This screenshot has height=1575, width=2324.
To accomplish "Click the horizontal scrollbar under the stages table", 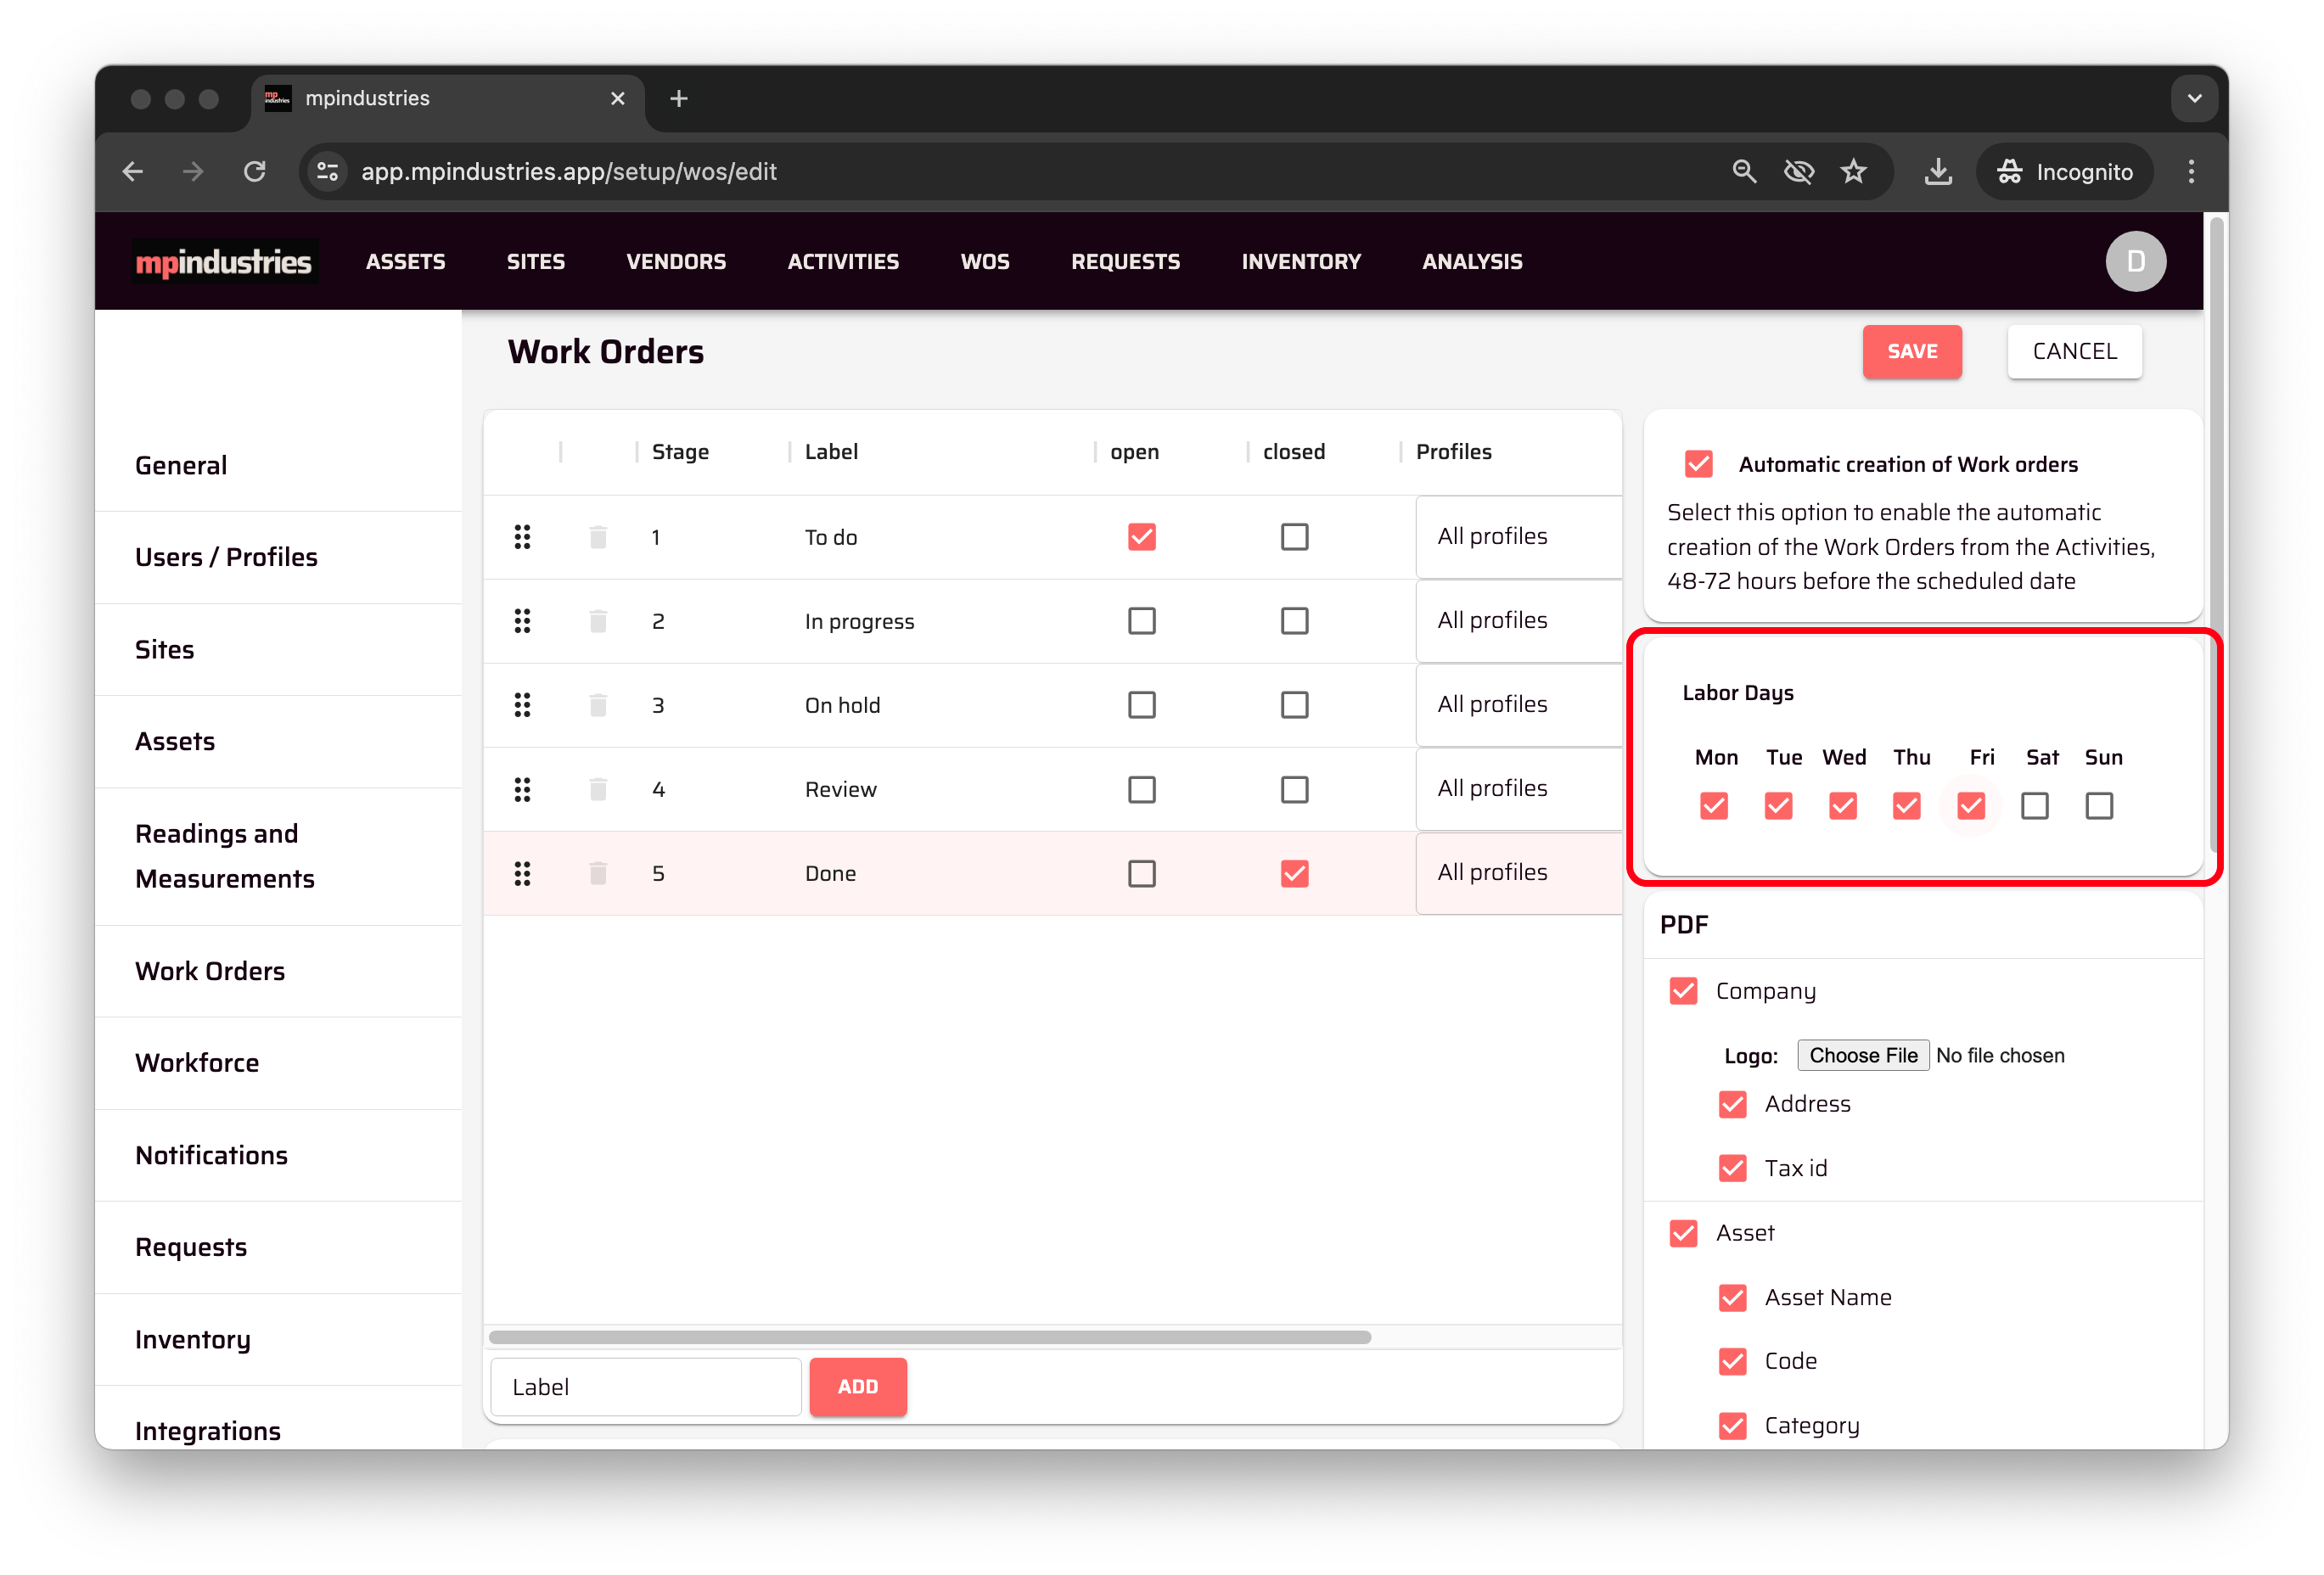I will click(x=929, y=1337).
